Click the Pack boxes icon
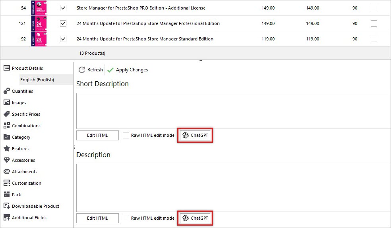This screenshot has width=391, height=228. pos(7,194)
